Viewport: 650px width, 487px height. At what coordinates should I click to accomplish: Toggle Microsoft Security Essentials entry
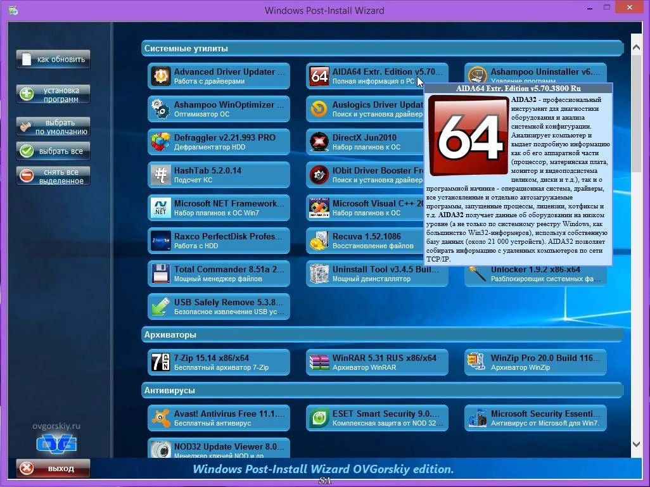477,417
